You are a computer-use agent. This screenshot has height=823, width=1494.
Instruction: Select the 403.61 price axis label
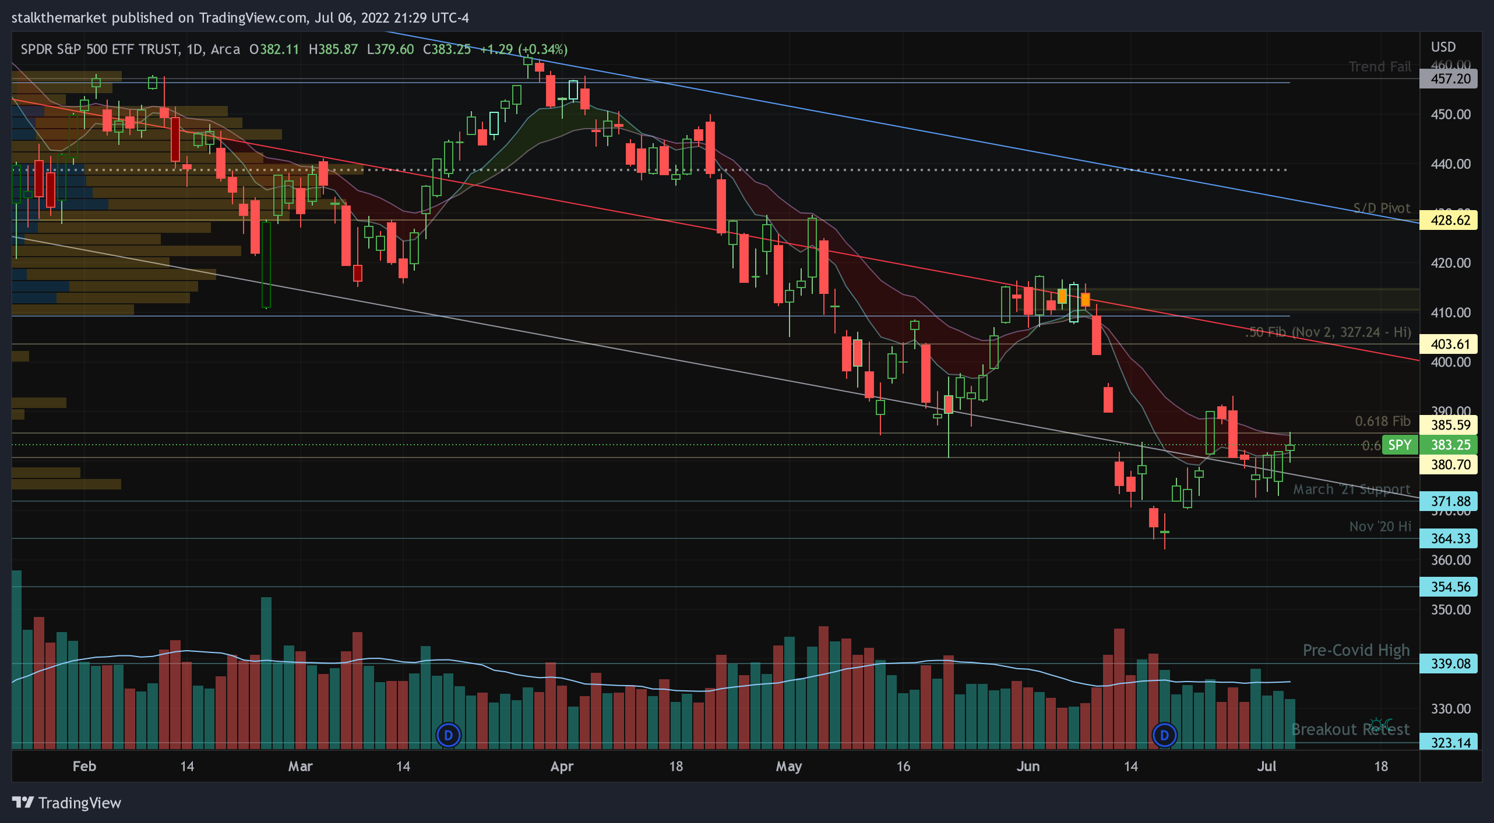pos(1449,344)
